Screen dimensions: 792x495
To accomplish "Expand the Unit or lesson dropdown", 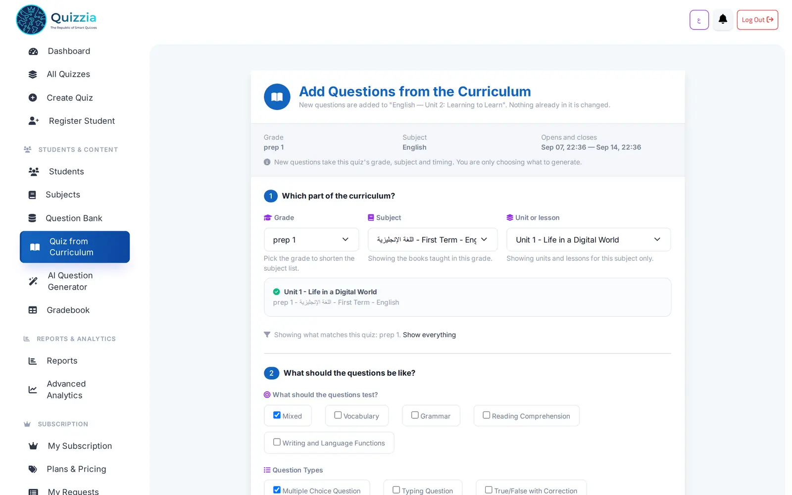I will point(589,240).
